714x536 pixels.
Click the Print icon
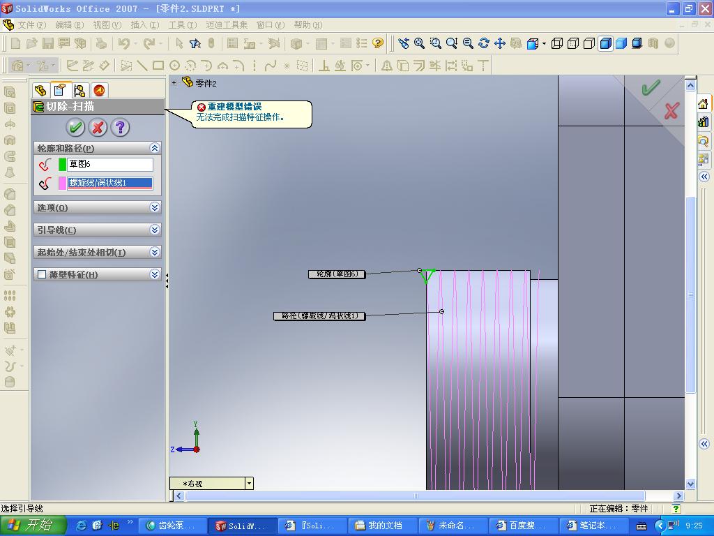(101, 43)
